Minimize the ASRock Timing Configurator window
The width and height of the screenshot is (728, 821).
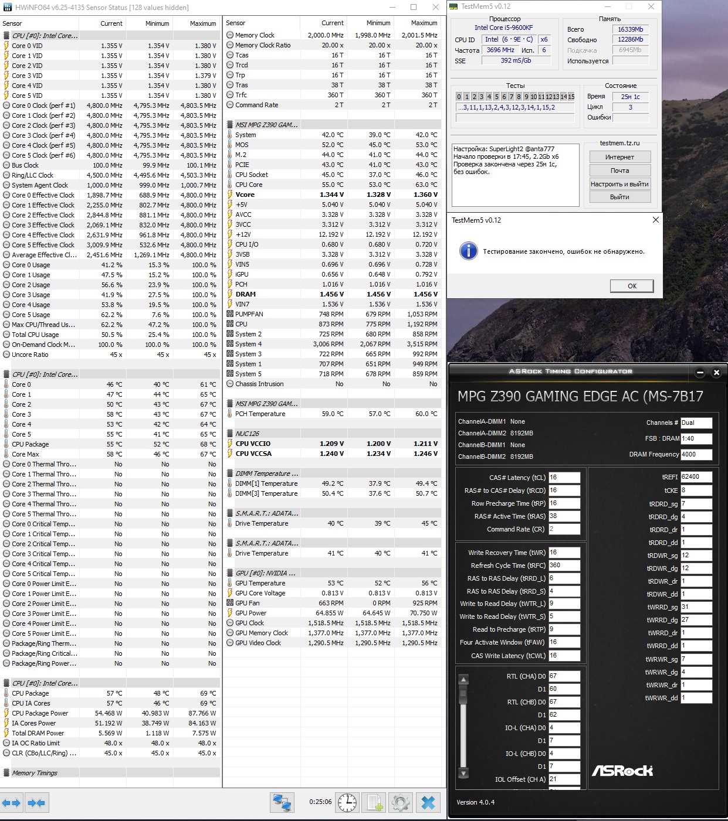point(700,372)
